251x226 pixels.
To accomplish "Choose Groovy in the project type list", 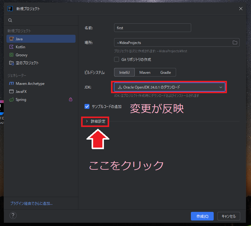I will [x=41, y=55].
